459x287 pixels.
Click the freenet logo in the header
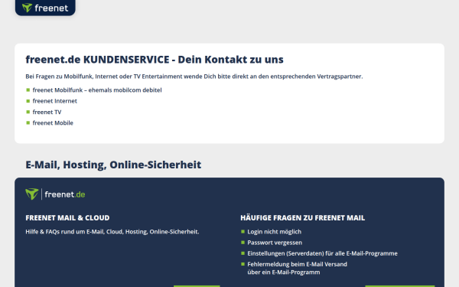[45, 7]
